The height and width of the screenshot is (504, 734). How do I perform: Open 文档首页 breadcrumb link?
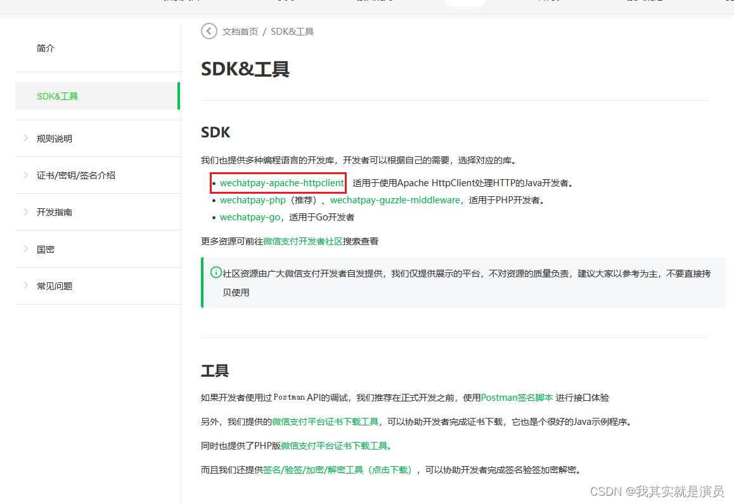pyautogui.click(x=240, y=31)
